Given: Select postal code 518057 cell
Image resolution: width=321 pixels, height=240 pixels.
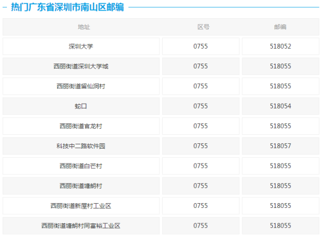Looking at the screenshot, I should (x=280, y=146).
